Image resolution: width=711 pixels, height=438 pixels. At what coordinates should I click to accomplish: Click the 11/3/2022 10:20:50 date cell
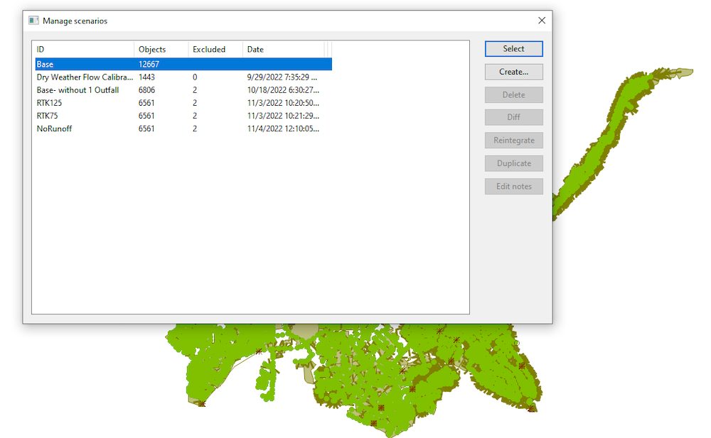point(283,103)
